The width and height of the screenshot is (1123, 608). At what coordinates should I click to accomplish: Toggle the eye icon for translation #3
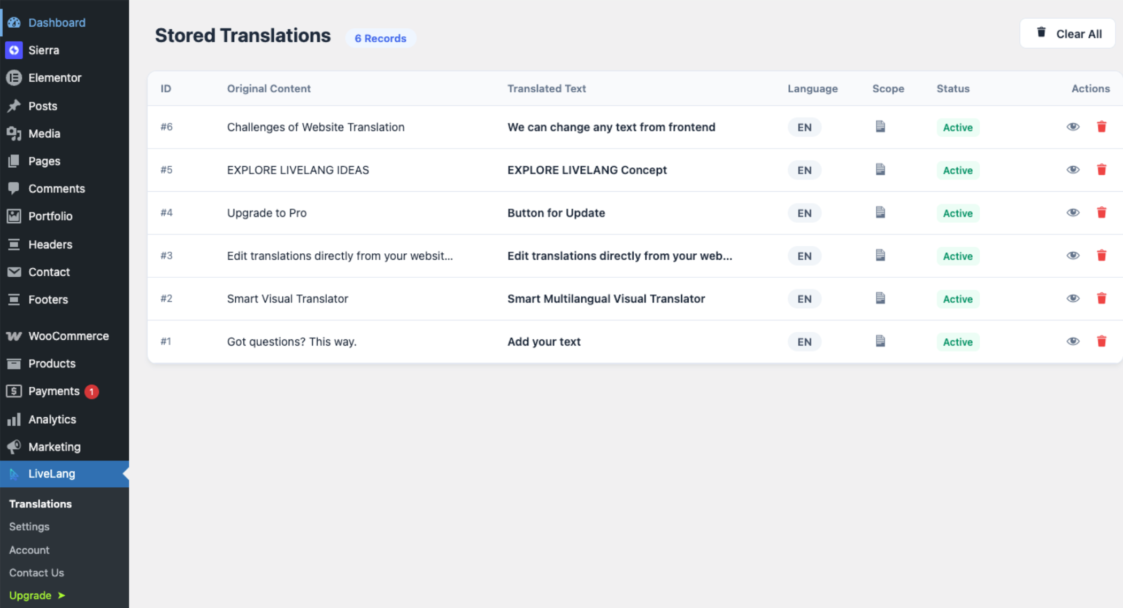[1073, 255]
